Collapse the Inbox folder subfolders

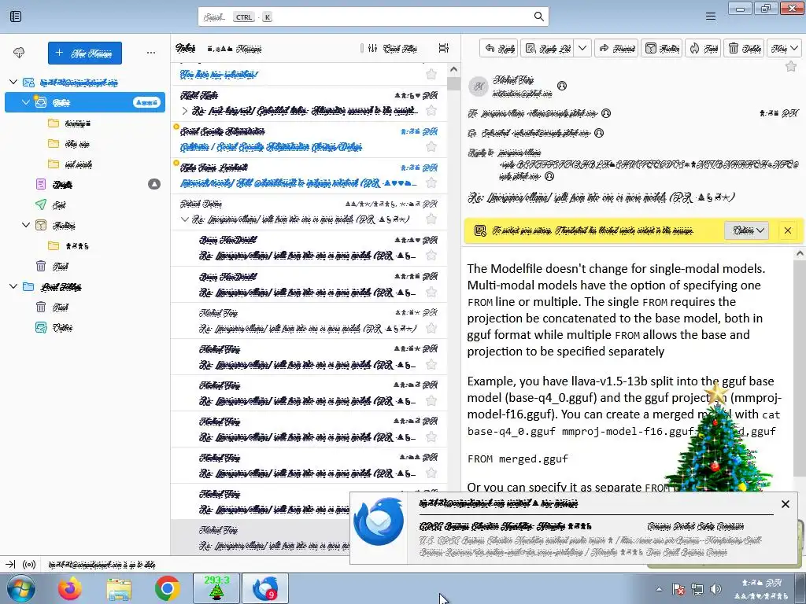coord(26,102)
